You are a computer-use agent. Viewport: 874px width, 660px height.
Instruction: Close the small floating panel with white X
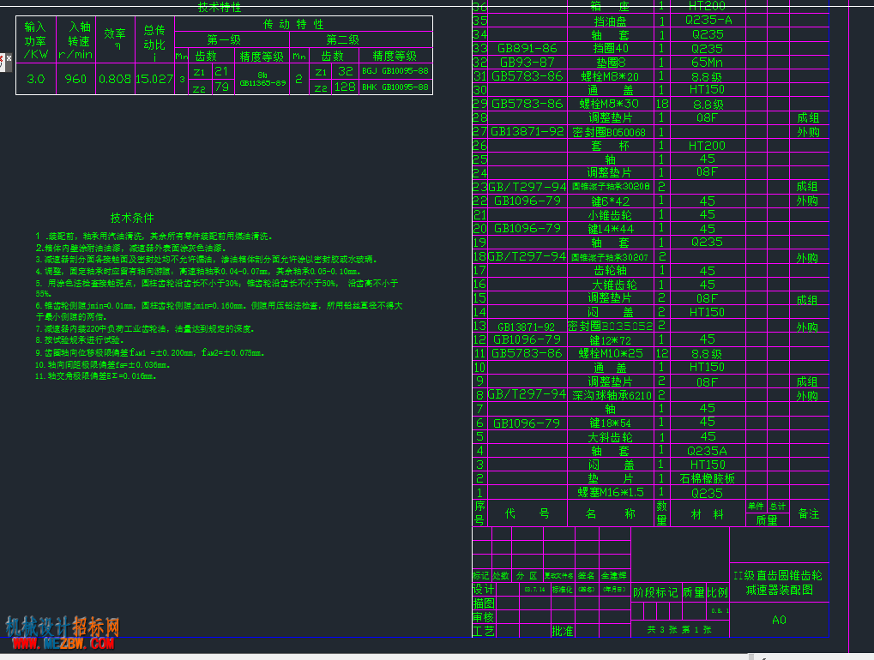(x=9, y=58)
